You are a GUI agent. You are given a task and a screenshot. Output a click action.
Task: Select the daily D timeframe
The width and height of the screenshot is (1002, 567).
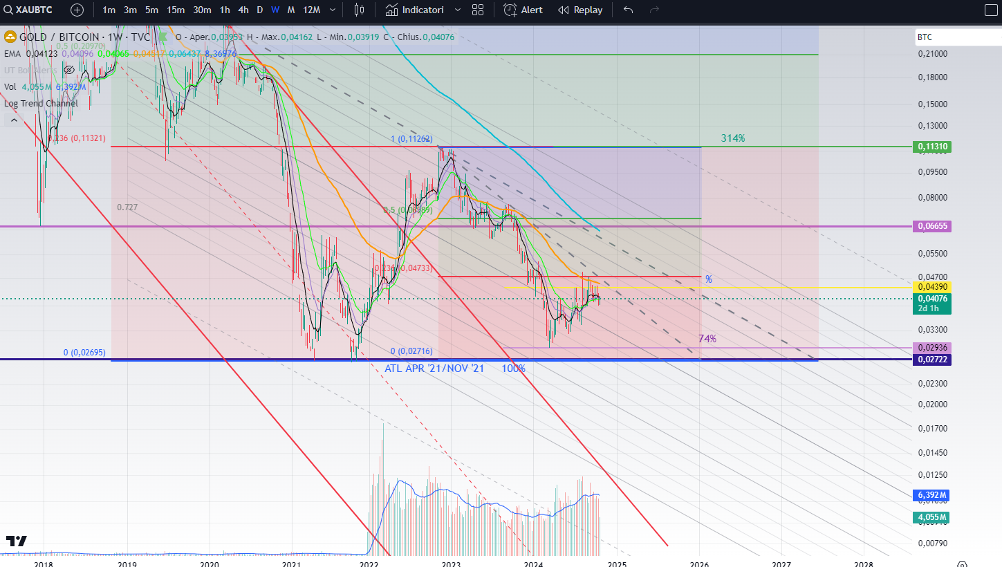coord(259,10)
